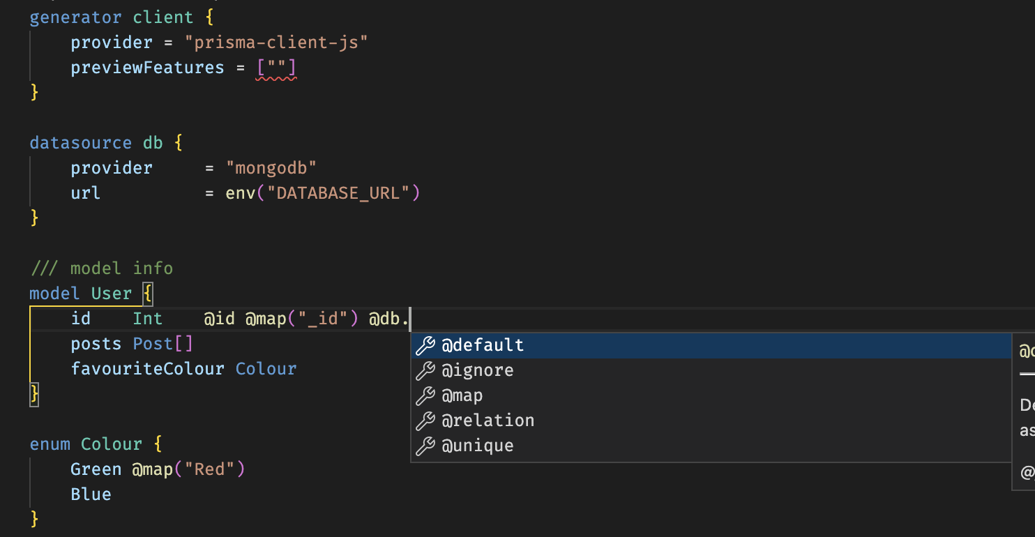Place cursor after @db. on the id line
Image resolution: width=1035 pixels, height=537 pixels.
409,318
